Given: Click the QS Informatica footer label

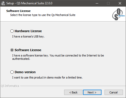Looking at the screenshot, I should coord(10,86).
